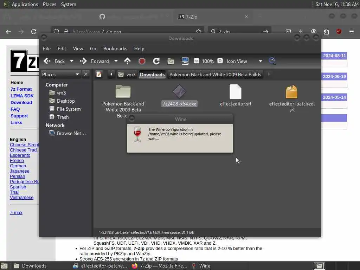Select the Pokemon Black and White folder icon
Image resolution: width=360 pixels, height=270 pixels.
[x=123, y=92]
